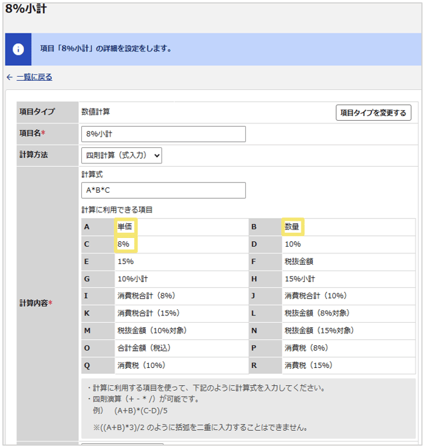The width and height of the screenshot is (426, 448).
Task: Click the 項目タイプ row label
Action: (x=37, y=112)
